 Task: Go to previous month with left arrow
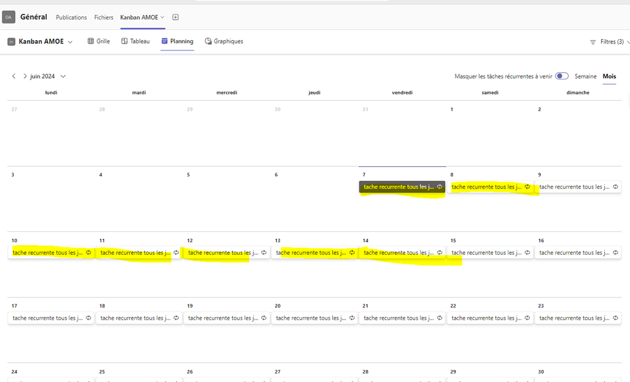click(x=13, y=76)
